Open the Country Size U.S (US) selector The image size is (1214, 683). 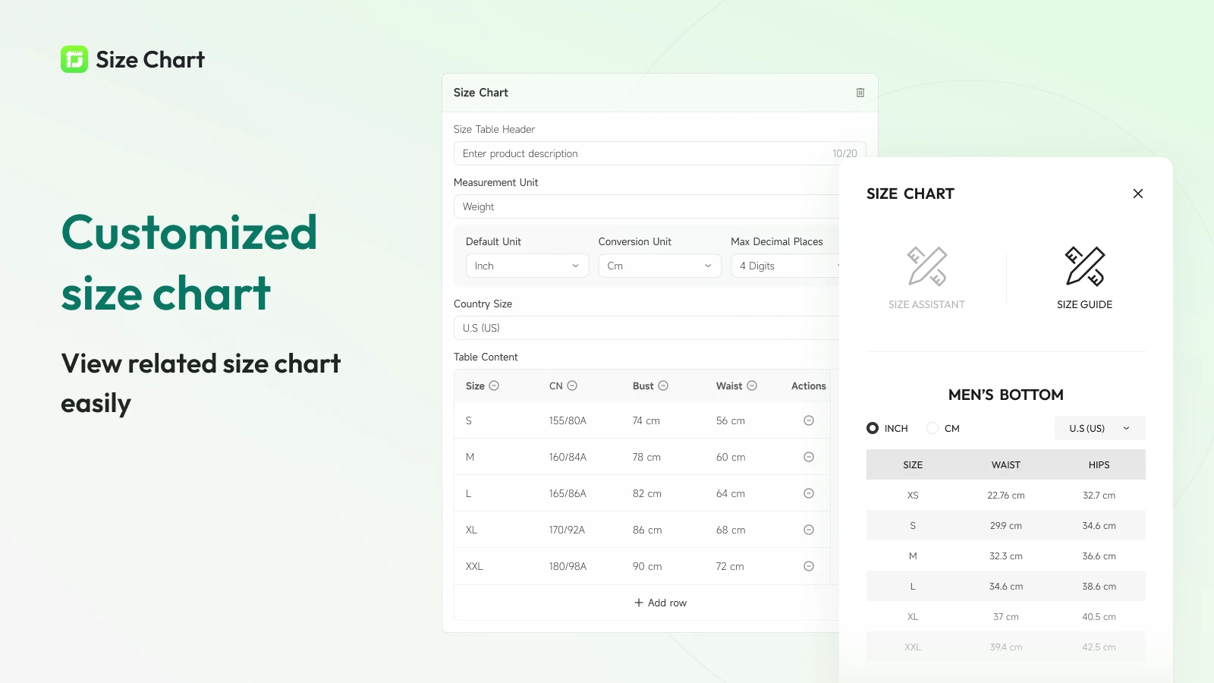point(646,328)
